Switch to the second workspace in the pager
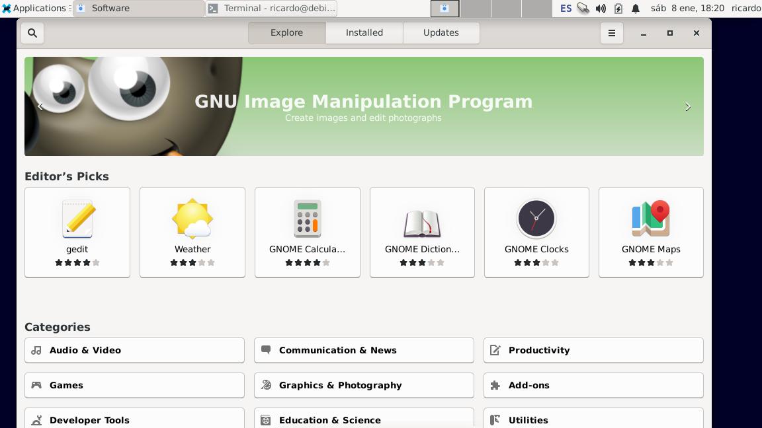Image resolution: width=762 pixels, height=428 pixels. [476, 8]
